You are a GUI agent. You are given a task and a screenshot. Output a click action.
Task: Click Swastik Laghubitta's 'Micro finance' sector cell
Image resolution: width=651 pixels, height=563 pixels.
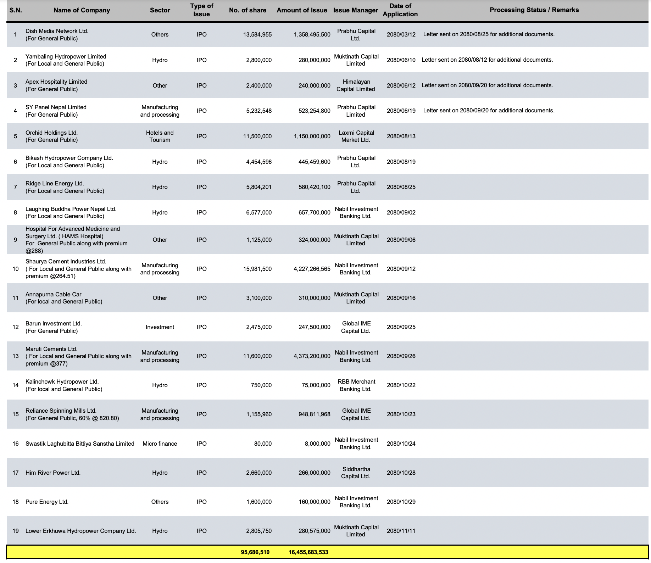click(160, 444)
